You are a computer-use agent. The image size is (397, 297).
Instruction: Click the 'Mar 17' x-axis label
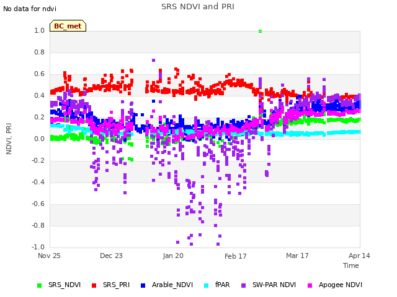[x=297, y=256]
